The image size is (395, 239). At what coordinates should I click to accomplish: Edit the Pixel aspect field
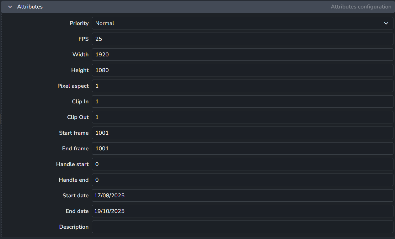(242, 86)
